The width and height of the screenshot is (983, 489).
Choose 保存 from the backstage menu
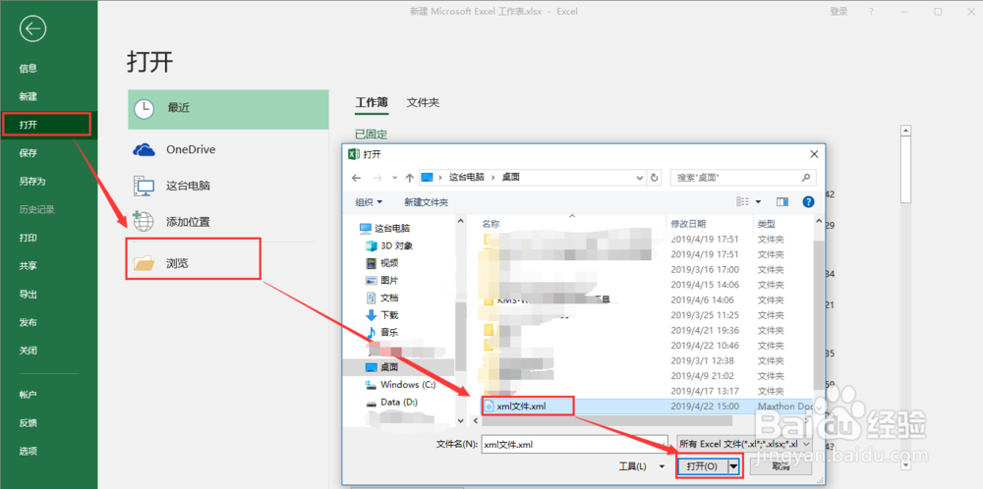tap(29, 153)
